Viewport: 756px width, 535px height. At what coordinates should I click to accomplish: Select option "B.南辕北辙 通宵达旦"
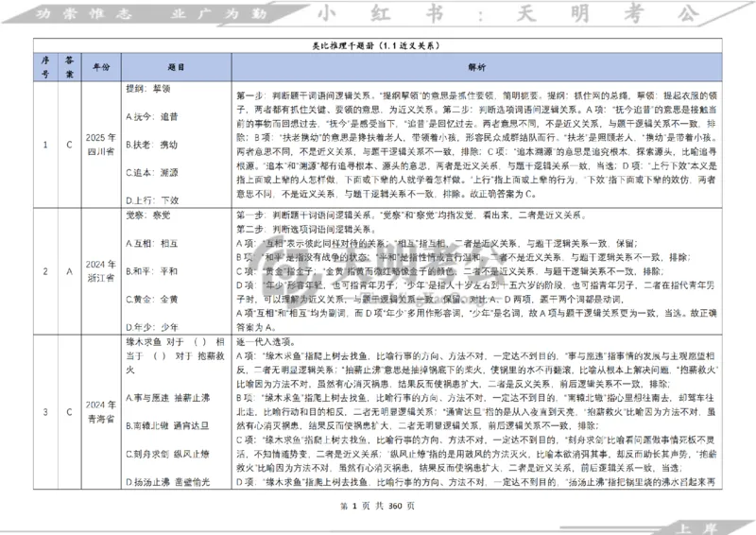click(x=167, y=426)
